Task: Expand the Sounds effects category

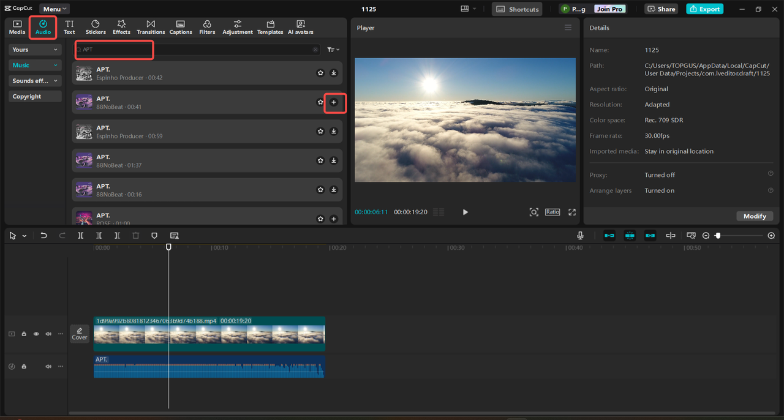Action: click(x=36, y=81)
